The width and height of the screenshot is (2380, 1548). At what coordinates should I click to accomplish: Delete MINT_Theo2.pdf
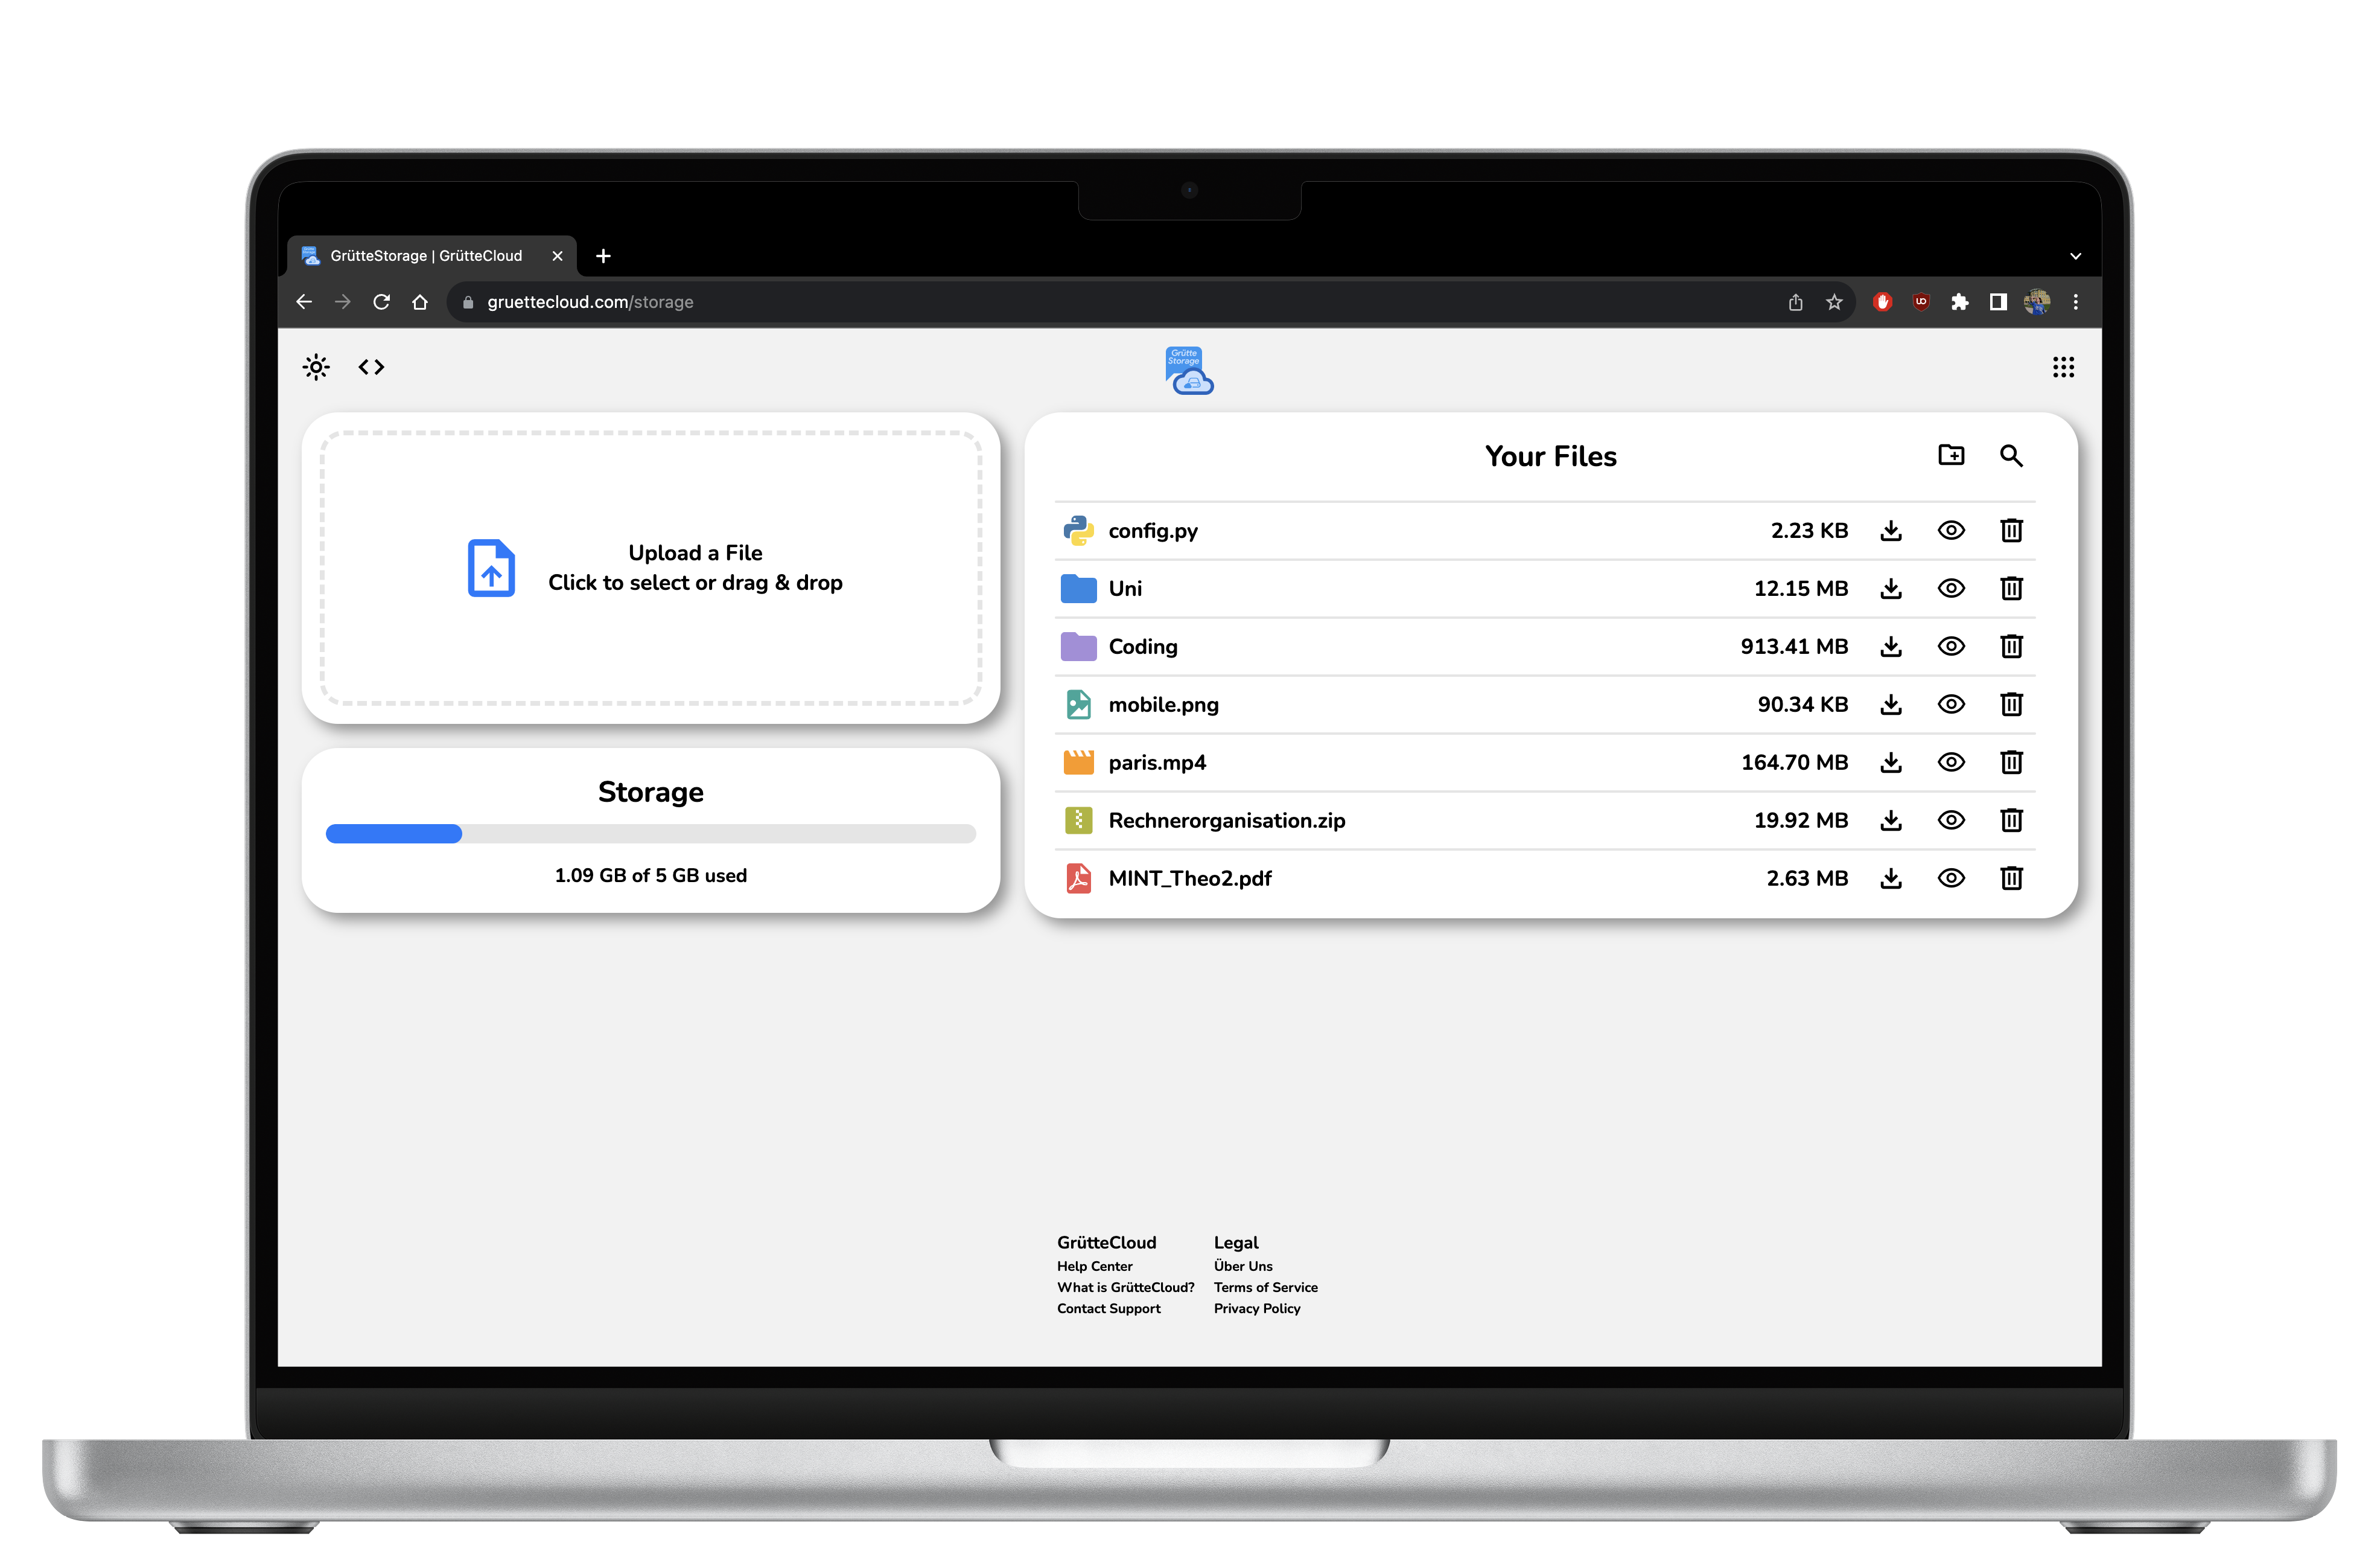[x=2011, y=878]
